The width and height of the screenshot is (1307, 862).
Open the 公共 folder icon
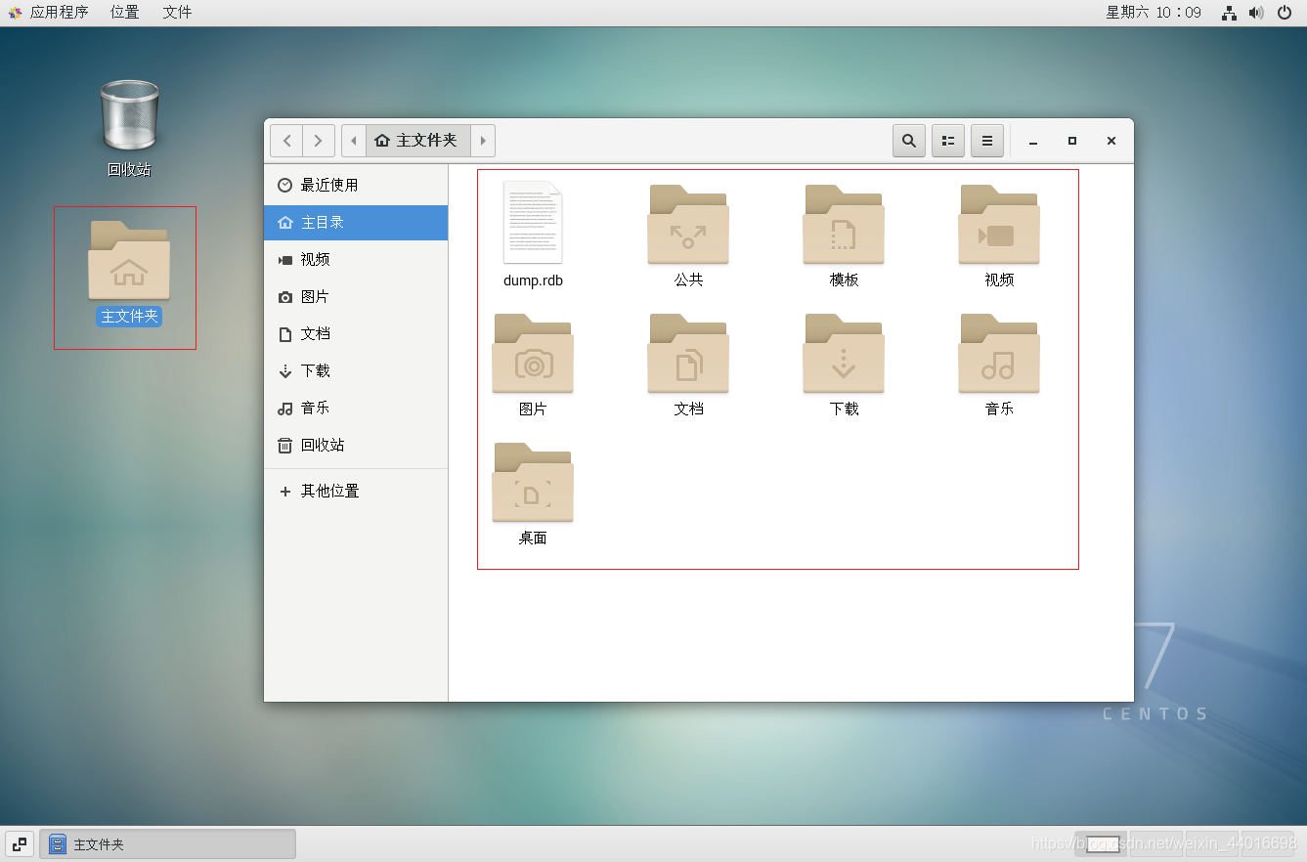[688, 224]
